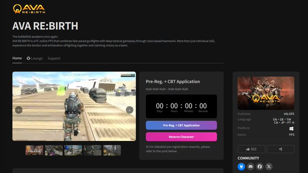Click the NaN-NaN-NaN date range text
This screenshot has width=308, height=173.
[167, 89]
